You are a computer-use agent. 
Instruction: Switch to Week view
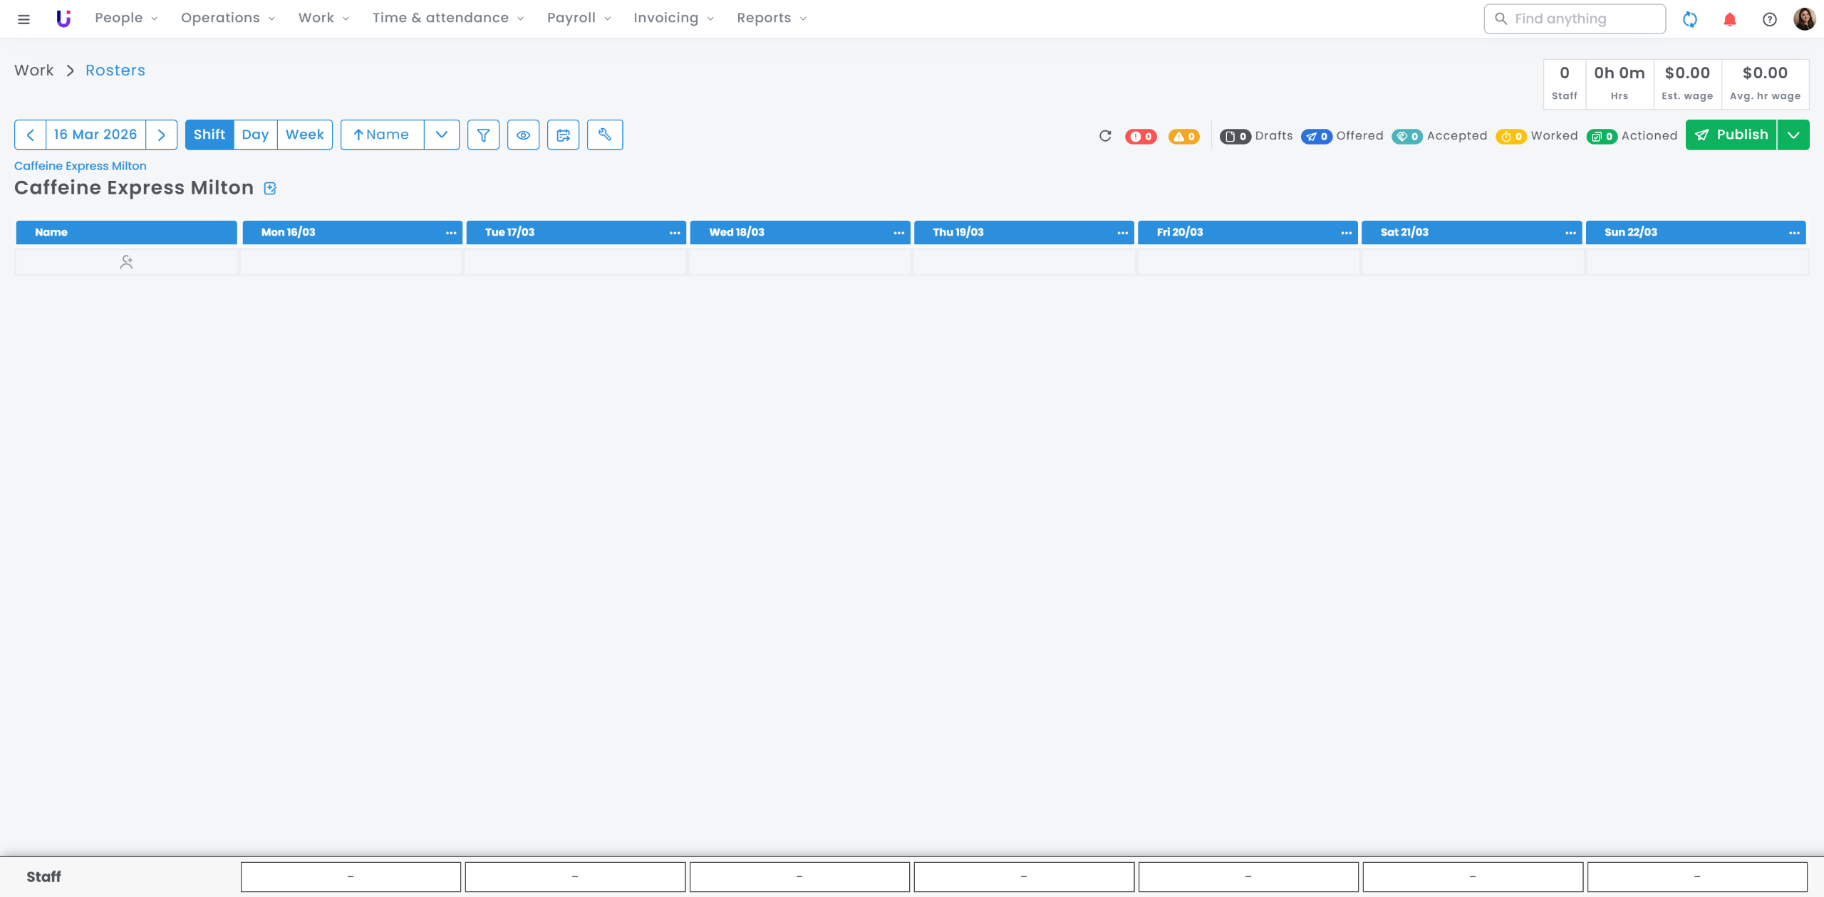(x=304, y=135)
